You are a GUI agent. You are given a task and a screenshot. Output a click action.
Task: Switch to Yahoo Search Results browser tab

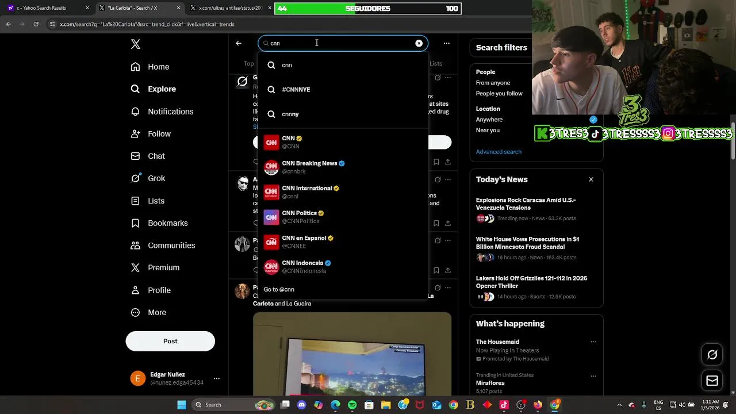[x=47, y=8]
